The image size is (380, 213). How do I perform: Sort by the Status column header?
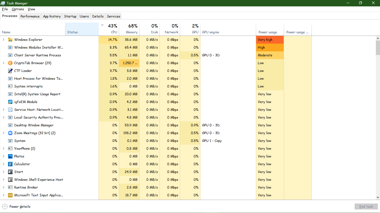click(82, 29)
